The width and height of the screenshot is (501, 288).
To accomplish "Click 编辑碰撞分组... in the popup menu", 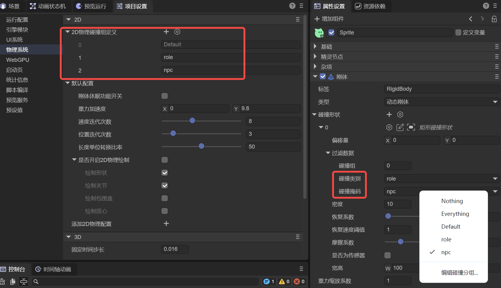I will (459, 272).
